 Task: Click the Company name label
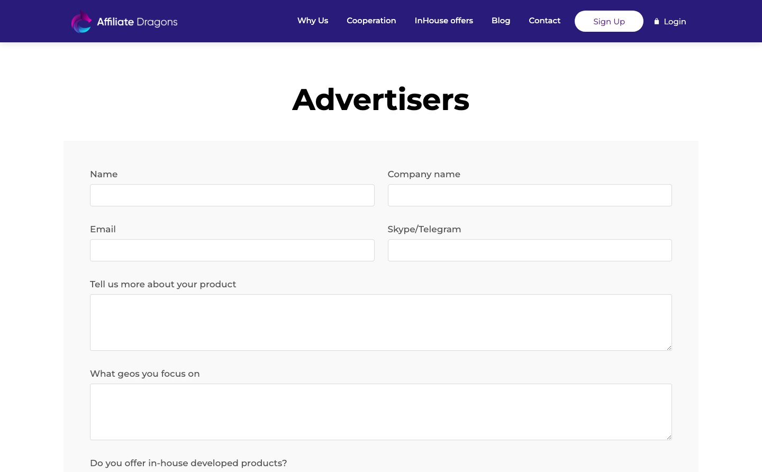424,174
